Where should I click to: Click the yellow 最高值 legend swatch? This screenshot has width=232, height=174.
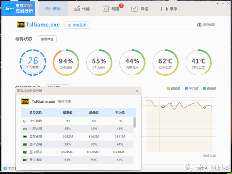168,88
